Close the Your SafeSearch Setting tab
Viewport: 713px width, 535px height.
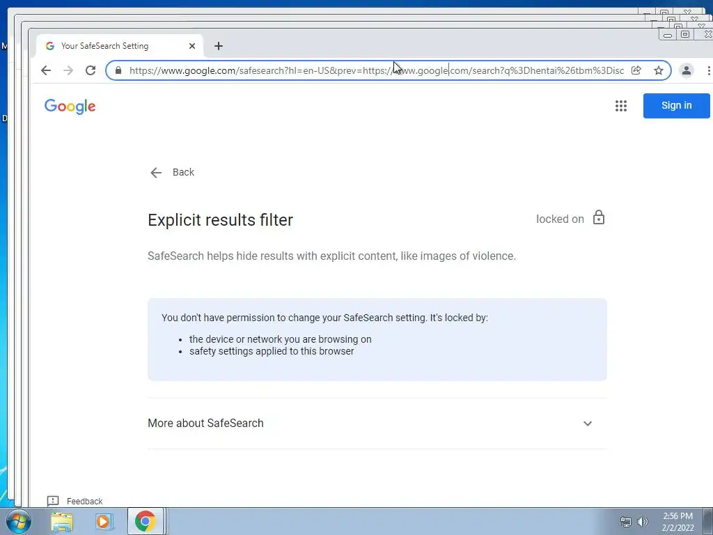(192, 46)
